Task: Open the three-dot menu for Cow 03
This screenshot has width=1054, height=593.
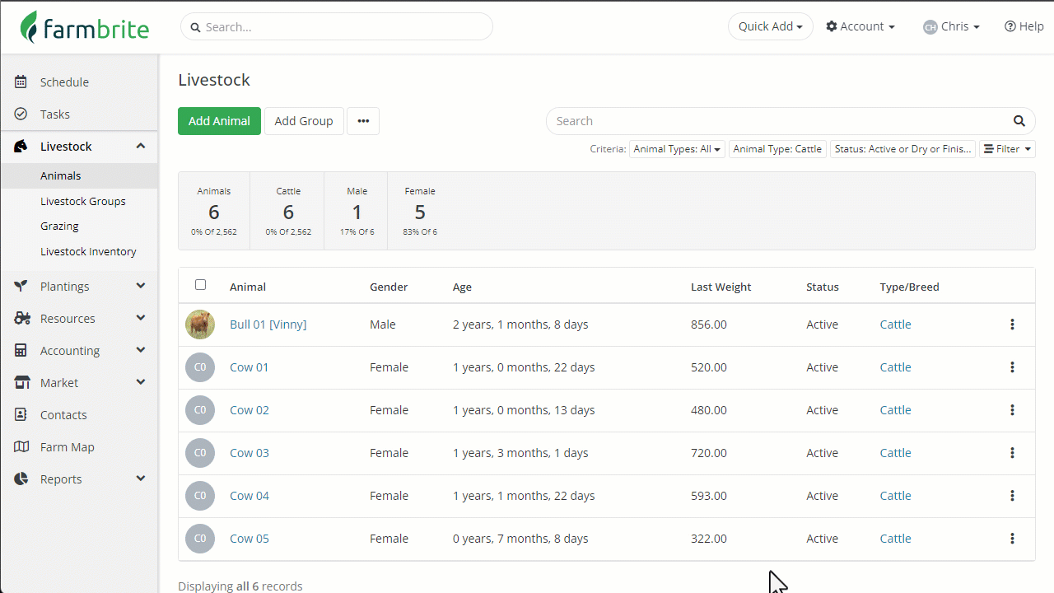Action: pyautogui.click(x=1012, y=453)
